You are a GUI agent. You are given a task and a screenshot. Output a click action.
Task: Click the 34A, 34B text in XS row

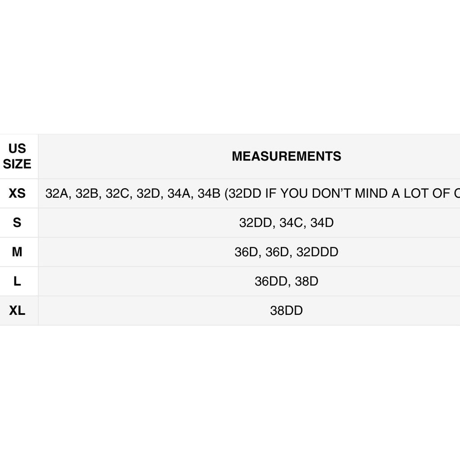[194, 194]
